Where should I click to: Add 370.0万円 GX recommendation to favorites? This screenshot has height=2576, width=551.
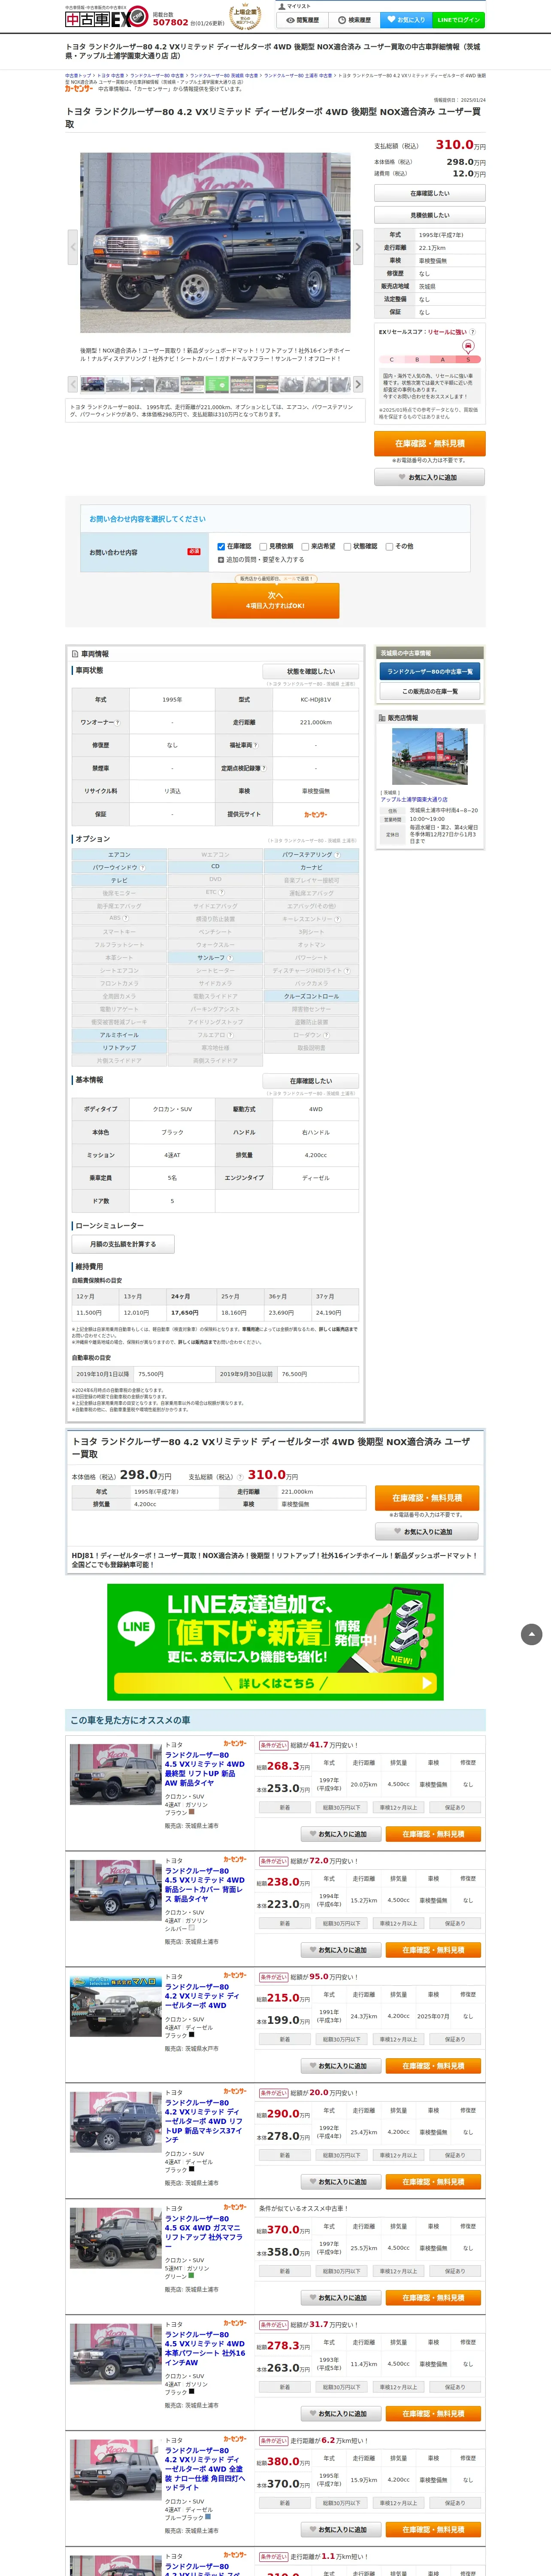tap(342, 2297)
